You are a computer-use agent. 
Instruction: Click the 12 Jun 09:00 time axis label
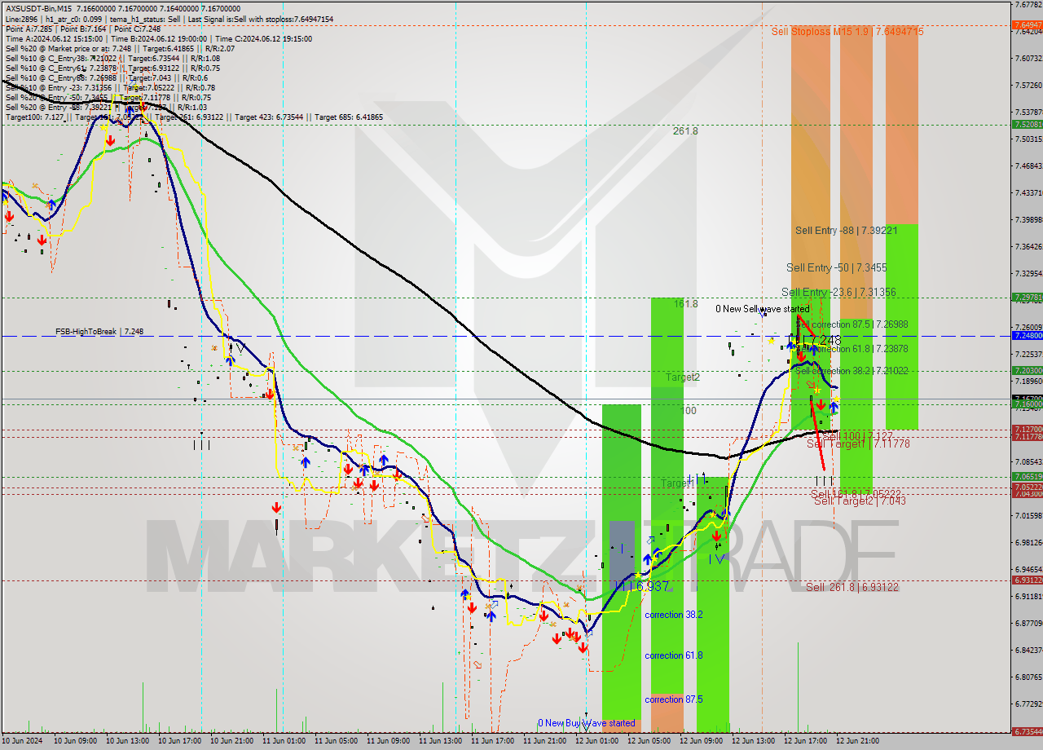701,741
